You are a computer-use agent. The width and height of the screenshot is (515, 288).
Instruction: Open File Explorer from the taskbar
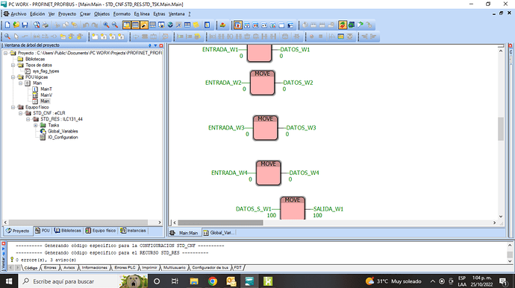pyautogui.click(x=194, y=281)
